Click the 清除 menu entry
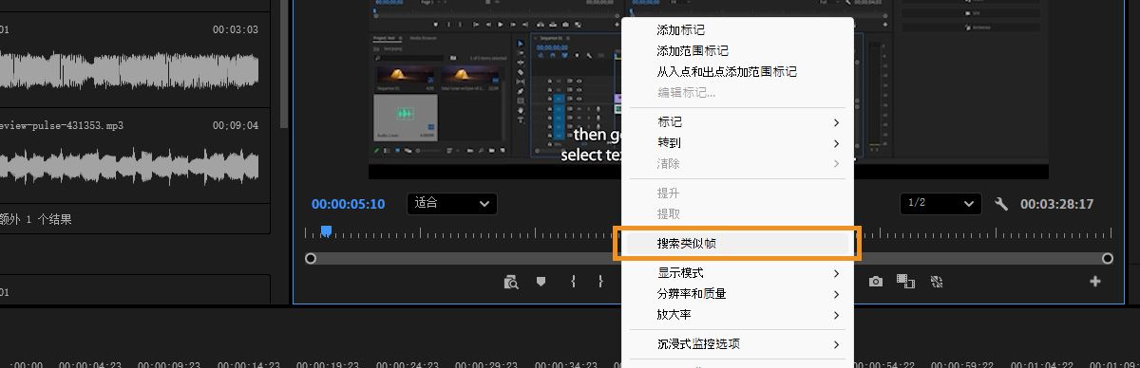 (738, 164)
